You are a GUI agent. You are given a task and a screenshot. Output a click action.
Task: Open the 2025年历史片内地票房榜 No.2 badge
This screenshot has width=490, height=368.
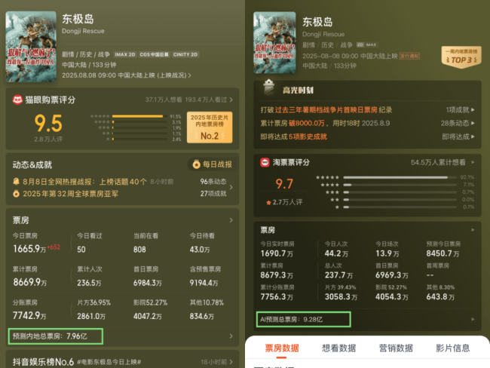tap(210, 127)
